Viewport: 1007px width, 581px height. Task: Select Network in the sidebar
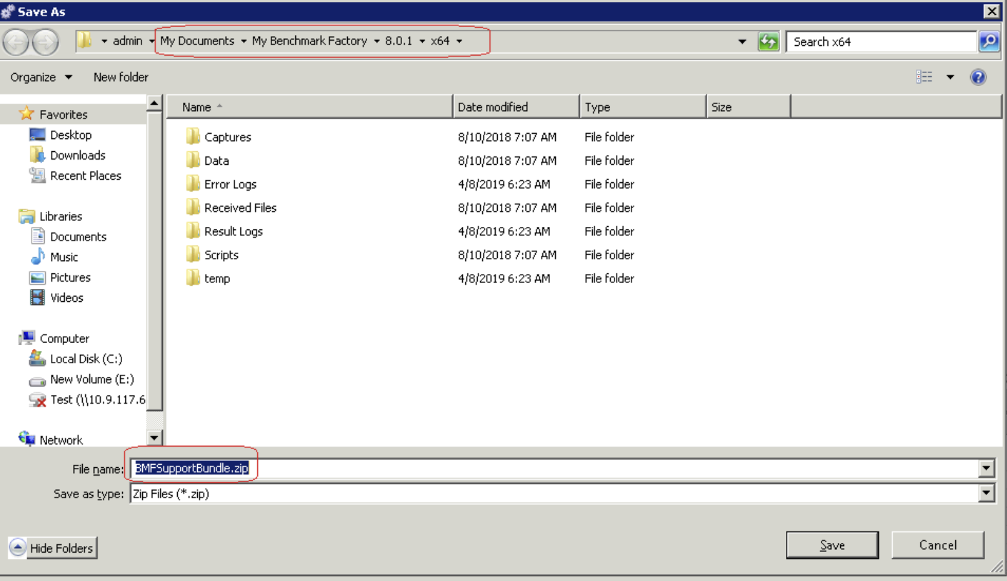(61, 439)
